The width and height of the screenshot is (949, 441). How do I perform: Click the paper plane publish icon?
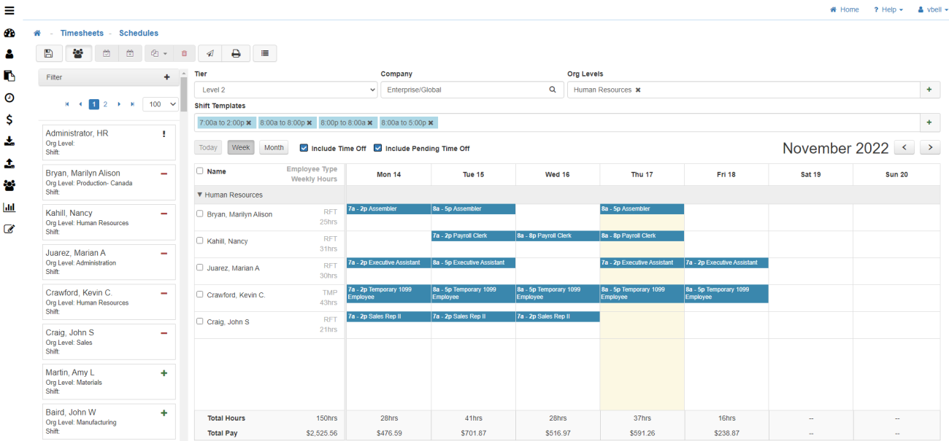[x=210, y=53]
